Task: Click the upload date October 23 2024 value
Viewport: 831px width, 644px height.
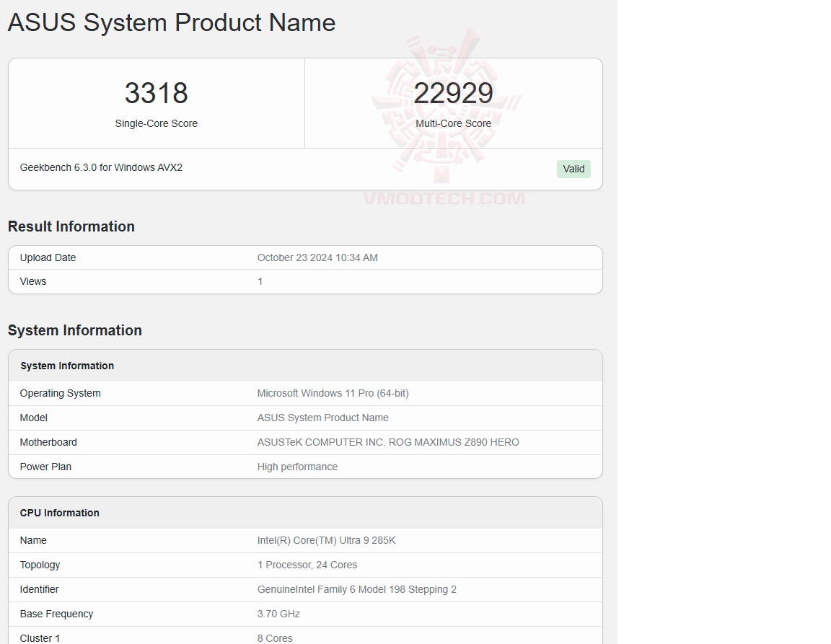Action: 317,257
